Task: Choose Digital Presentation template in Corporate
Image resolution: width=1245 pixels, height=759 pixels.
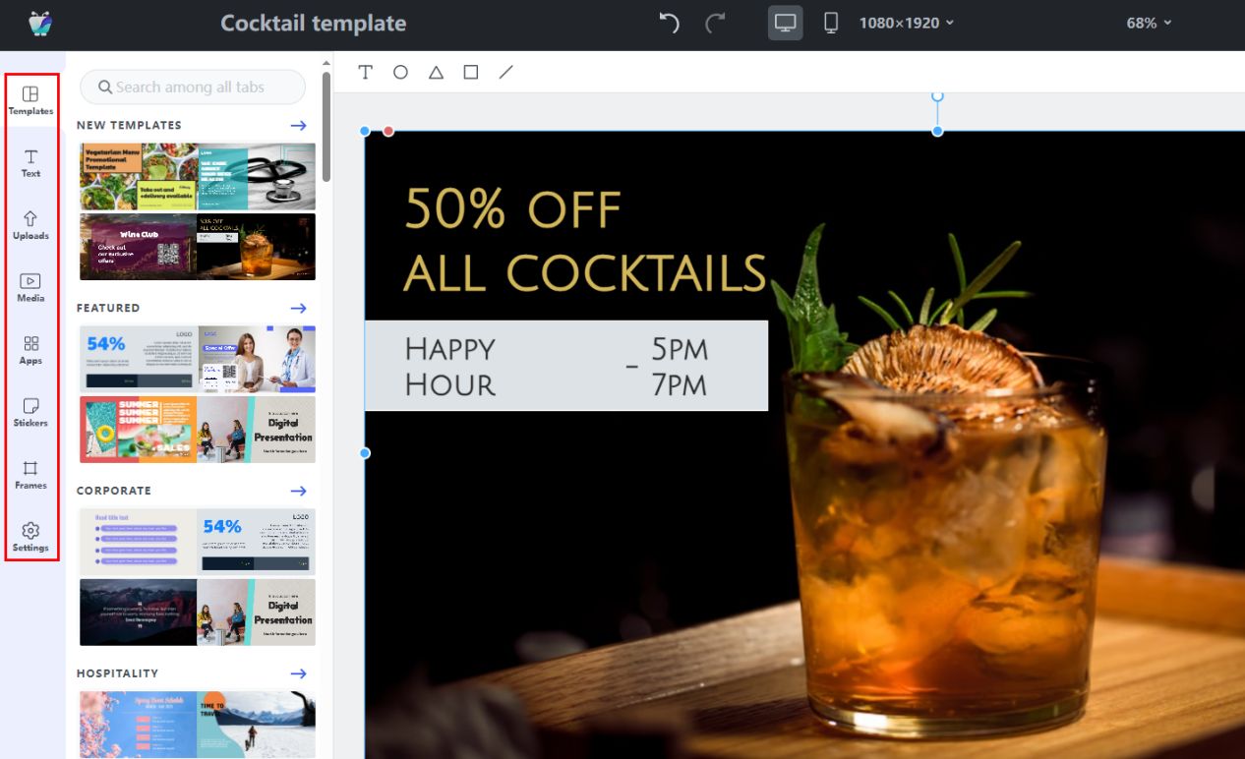Action: click(256, 613)
